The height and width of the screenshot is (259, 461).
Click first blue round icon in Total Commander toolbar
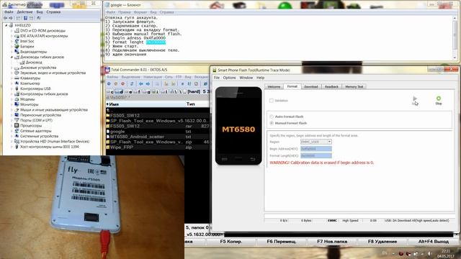coord(109,84)
